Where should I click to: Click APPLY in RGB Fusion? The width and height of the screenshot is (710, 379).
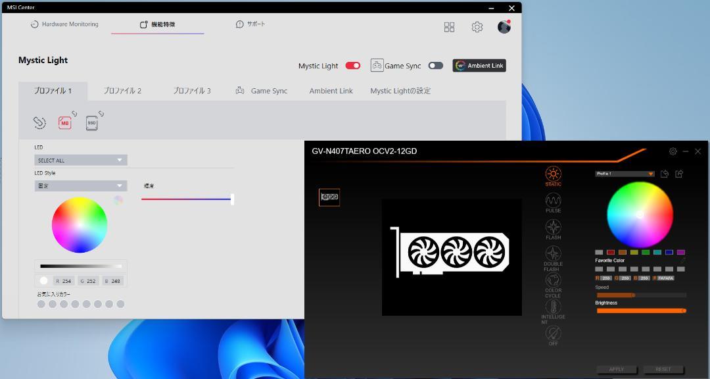tap(616, 369)
